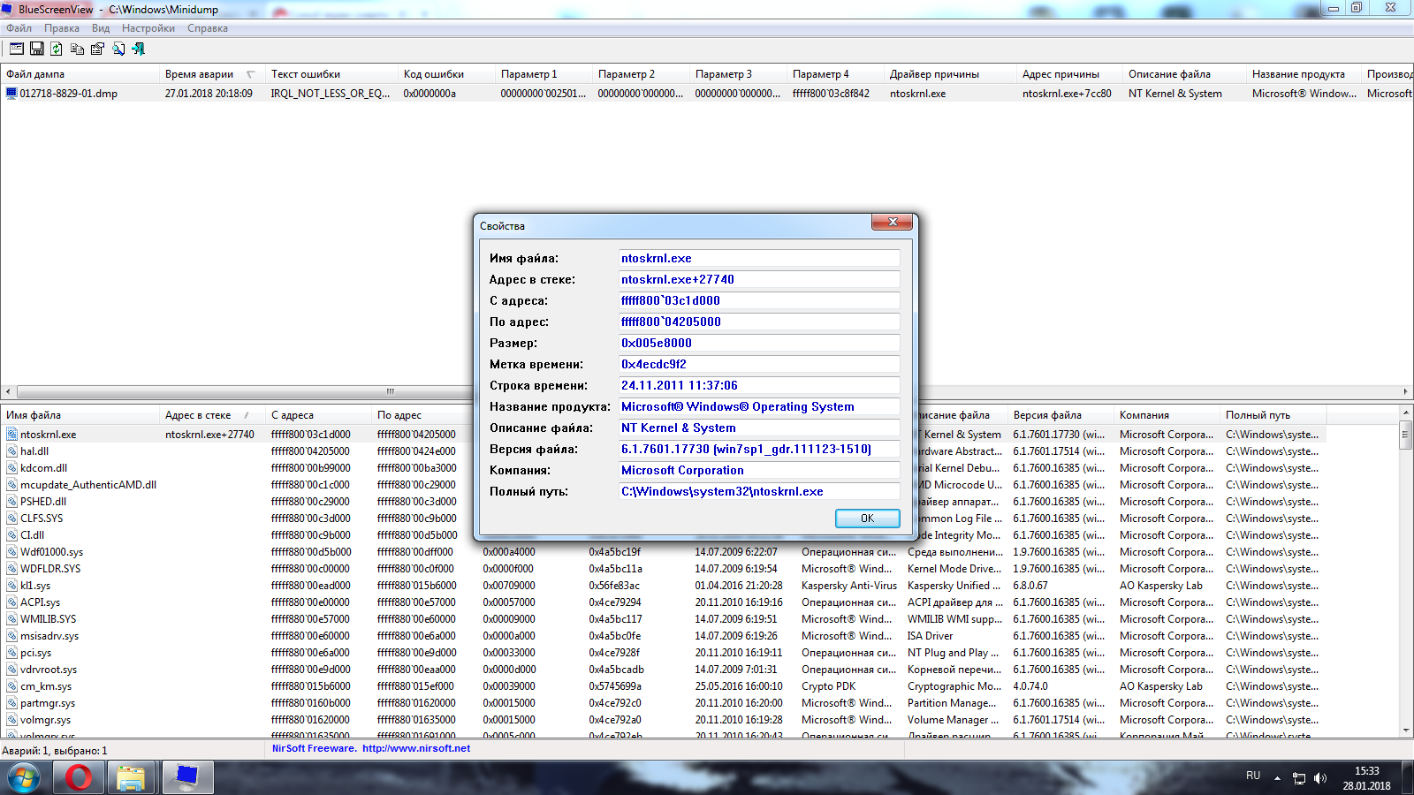This screenshot has width=1414, height=795.
Task: Click the file icon beside kdcom.dll
Action: pyautogui.click(x=12, y=468)
